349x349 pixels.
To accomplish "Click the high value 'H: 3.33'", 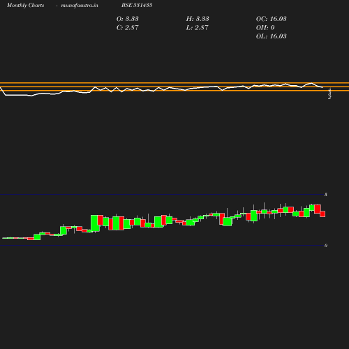I will click(x=198, y=19).
